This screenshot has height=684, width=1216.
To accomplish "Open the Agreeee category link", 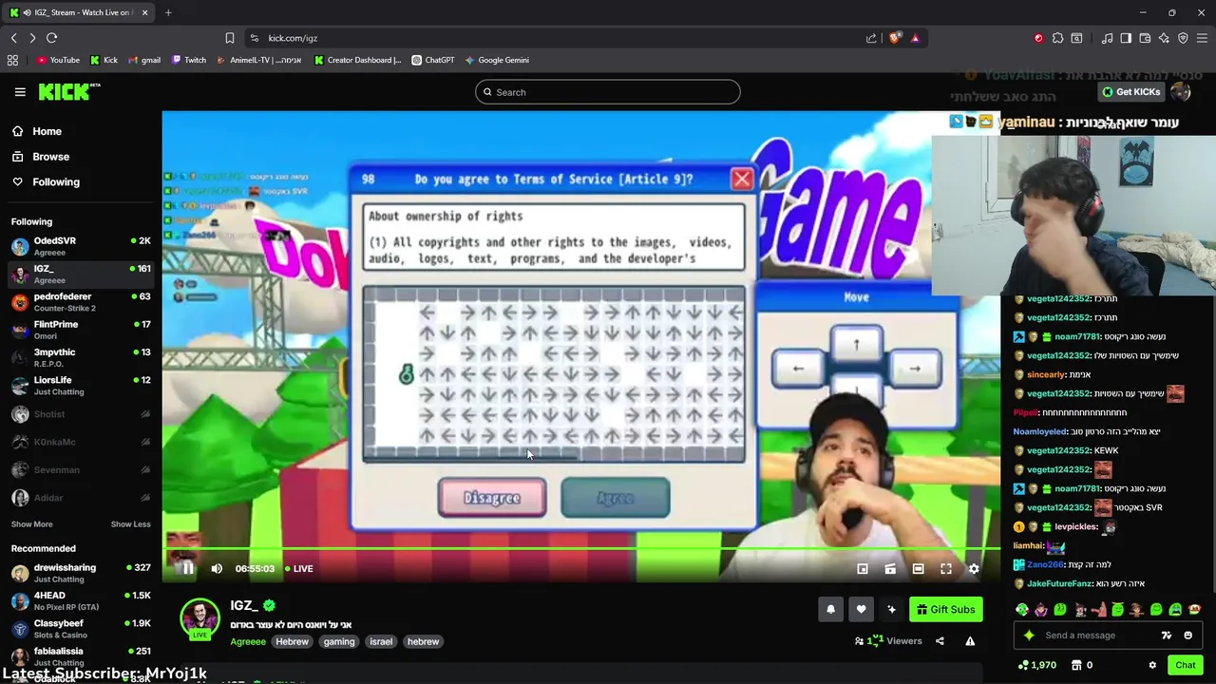I will (248, 641).
